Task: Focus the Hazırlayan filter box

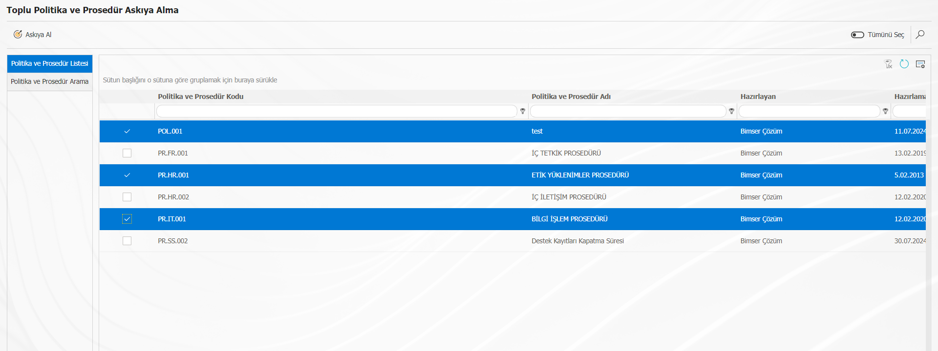Action: click(810, 111)
